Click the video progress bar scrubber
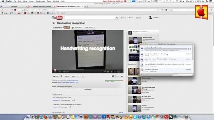 tap(55, 70)
